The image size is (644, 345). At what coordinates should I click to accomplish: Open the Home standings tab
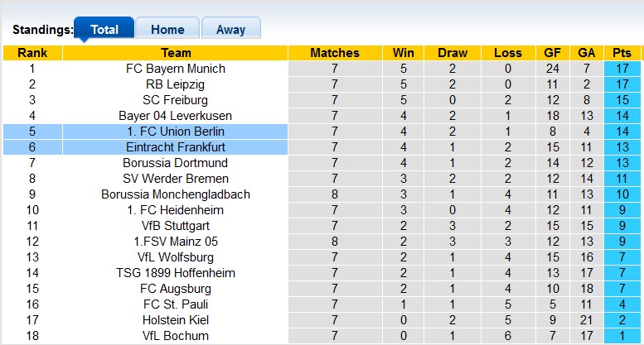[167, 29]
